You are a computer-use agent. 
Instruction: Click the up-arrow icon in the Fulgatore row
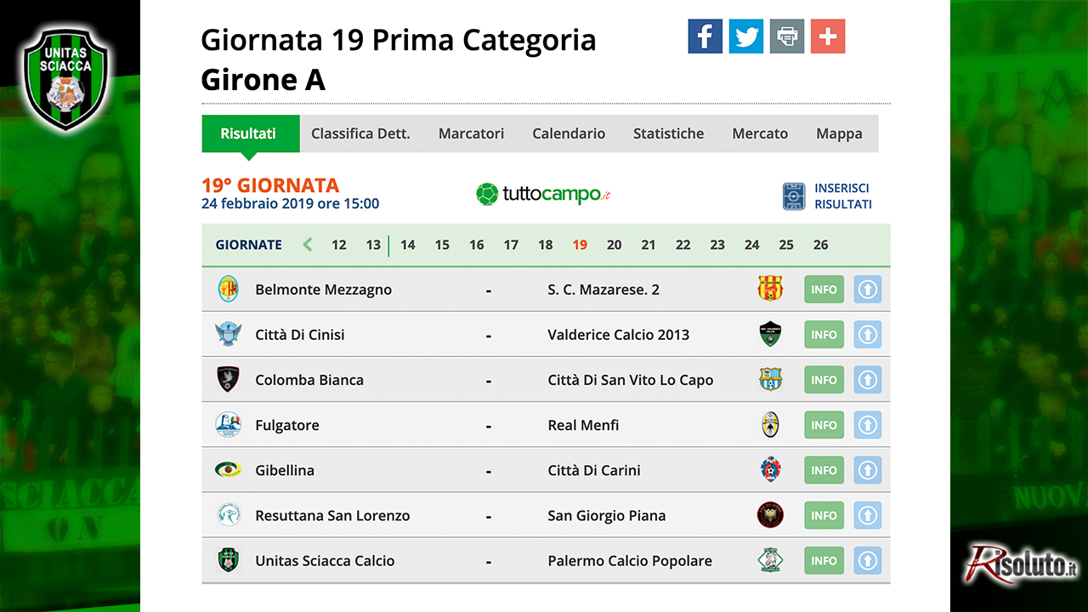867,425
